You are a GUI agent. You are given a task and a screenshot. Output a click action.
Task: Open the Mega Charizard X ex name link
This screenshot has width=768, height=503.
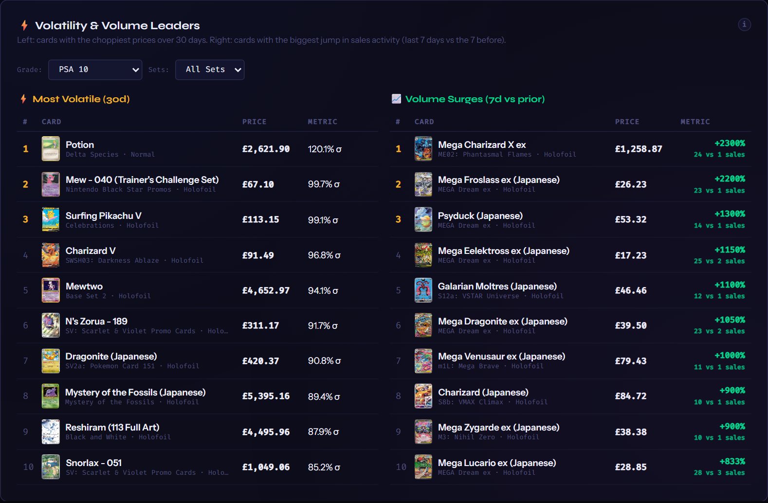[482, 144]
